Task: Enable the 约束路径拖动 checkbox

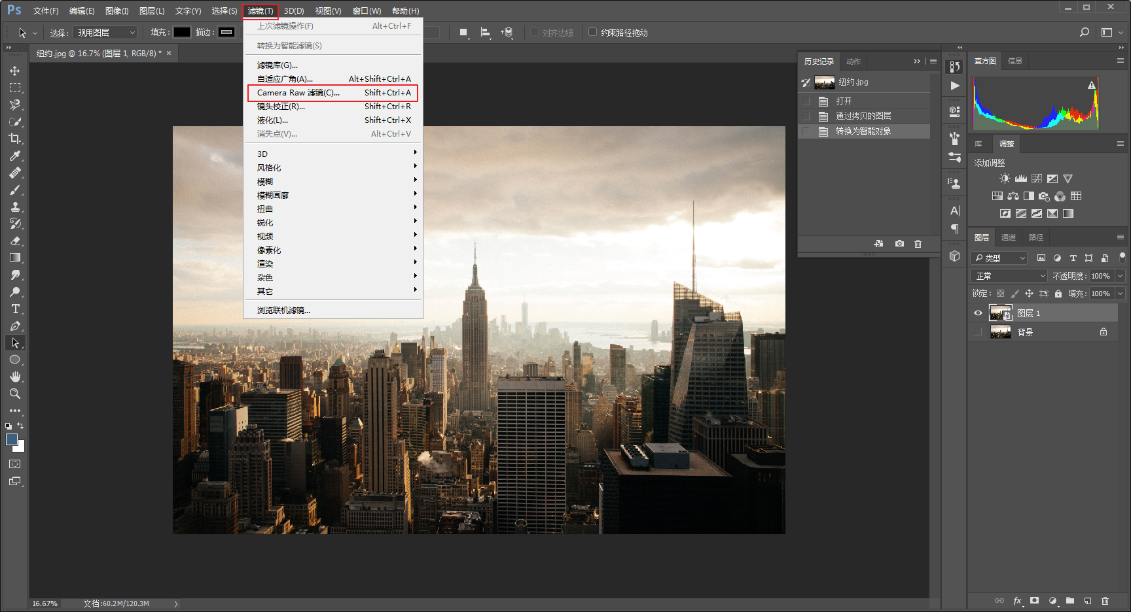Action: coord(592,32)
